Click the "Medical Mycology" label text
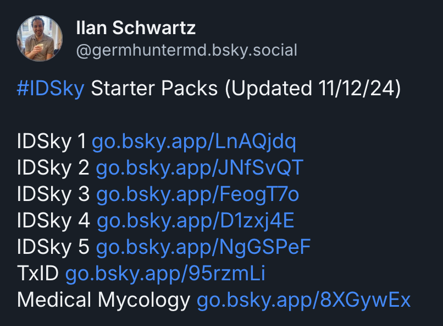Image resolution: width=443 pixels, height=326 pixels. (x=104, y=300)
